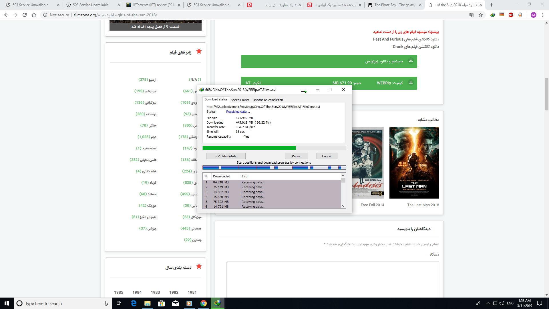The width and height of the screenshot is (549, 309).
Task: Click the scroll up arrow in the connections list
Action: click(343, 175)
